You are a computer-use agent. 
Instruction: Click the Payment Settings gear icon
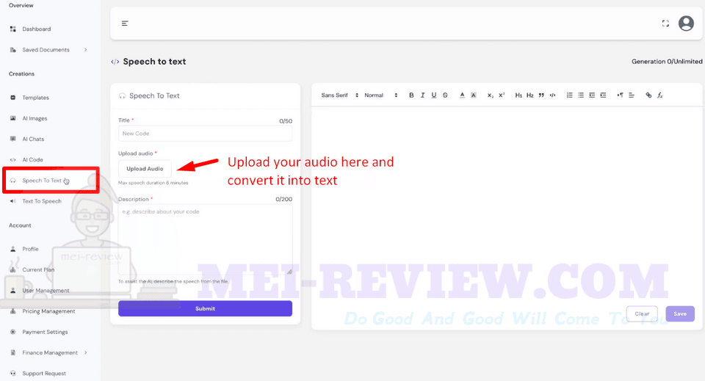coord(13,332)
